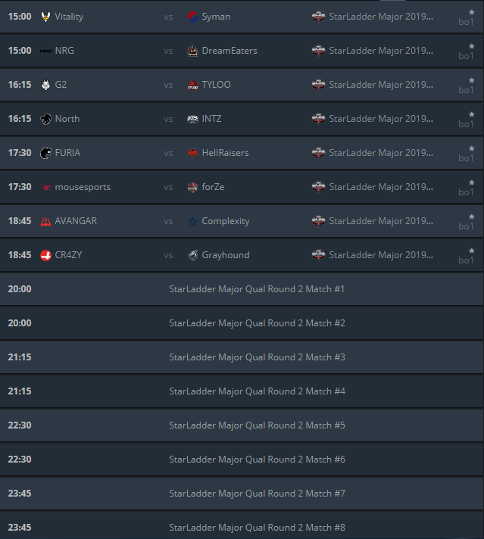Screen dimensions: 484x539
Task: Click the AVANGAR team logo
Action: [46, 221]
